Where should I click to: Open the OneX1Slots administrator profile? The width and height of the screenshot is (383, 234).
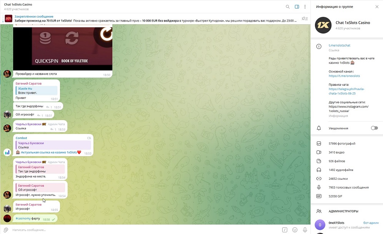(347, 225)
